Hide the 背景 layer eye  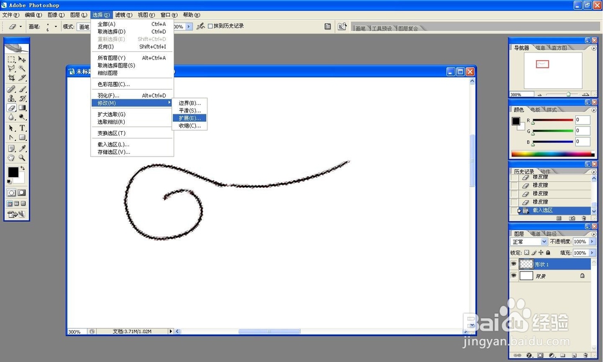[513, 275]
